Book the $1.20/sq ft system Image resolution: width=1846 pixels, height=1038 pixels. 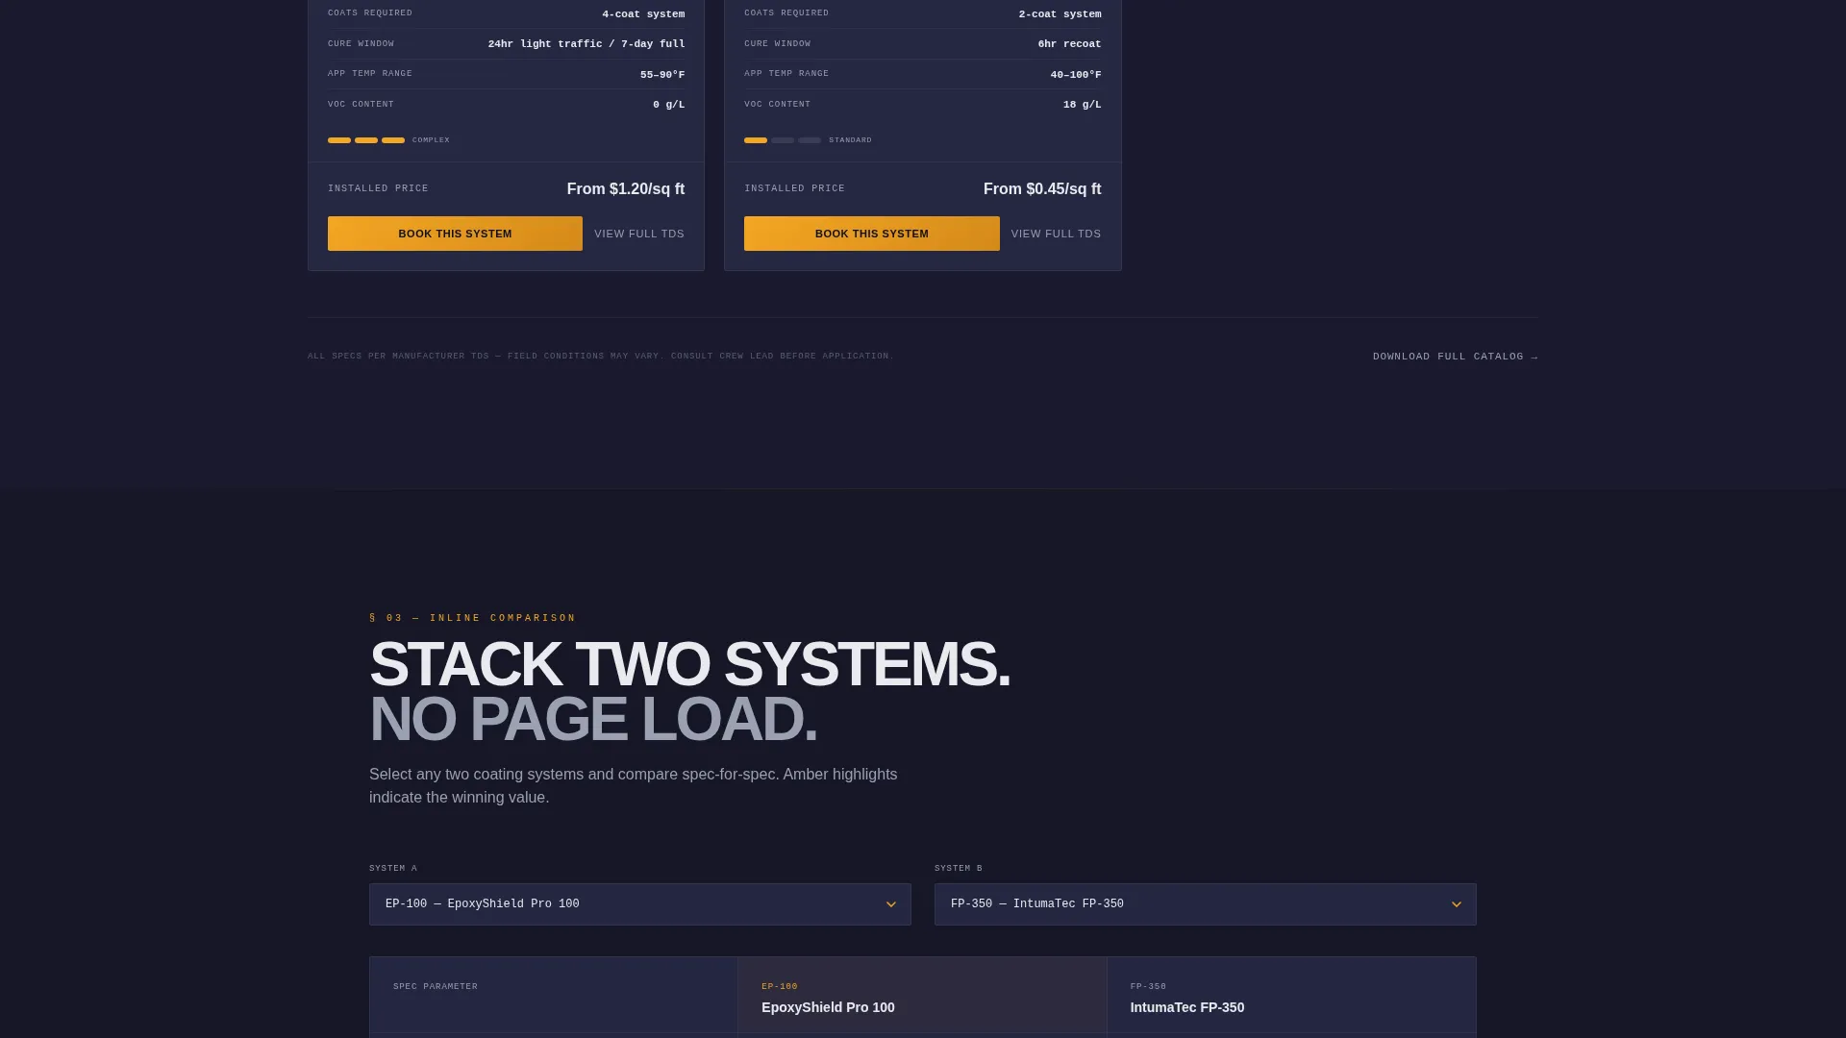pos(455,234)
